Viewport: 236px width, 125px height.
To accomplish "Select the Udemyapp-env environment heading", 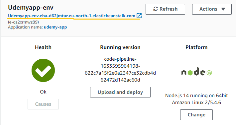I will pyautogui.click(x=31, y=8).
